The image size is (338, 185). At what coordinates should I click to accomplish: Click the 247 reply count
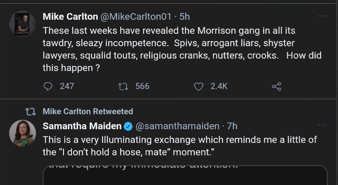pos(67,87)
